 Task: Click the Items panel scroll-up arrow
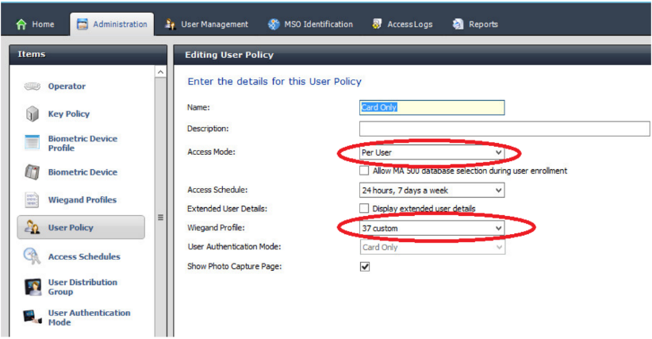pyautogui.click(x=162, y=73)
